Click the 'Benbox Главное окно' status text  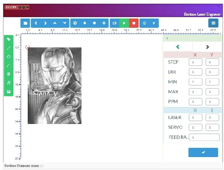(x=22, y=166)
